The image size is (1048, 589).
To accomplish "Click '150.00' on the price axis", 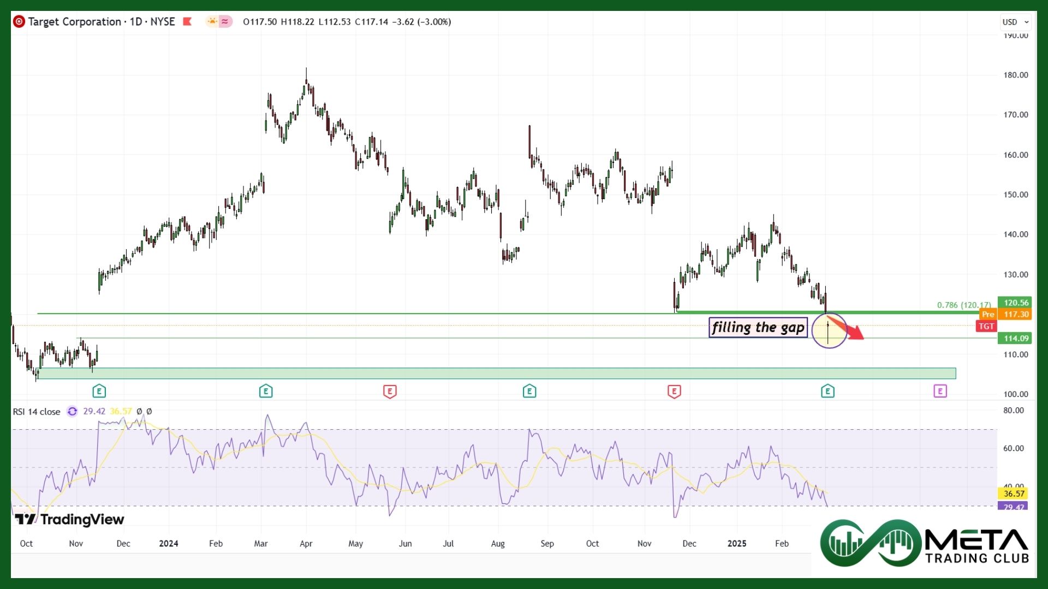I will (1016, 195).
